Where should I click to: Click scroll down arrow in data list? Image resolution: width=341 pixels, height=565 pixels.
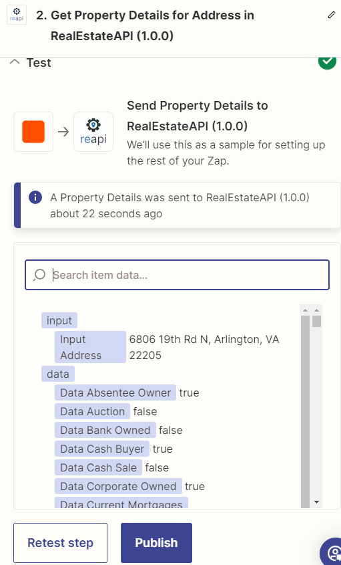(316, 502)
